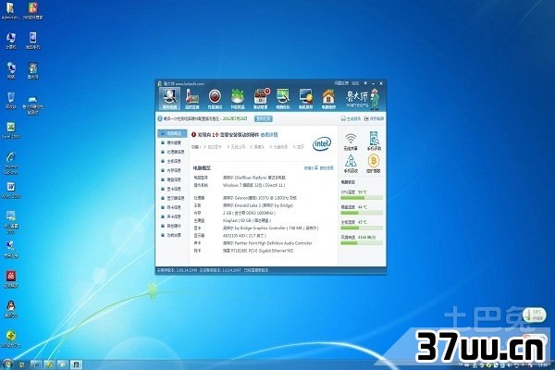Screen dimensions: 555x370
Task: Select 功耗估算 power estimate in sidebar
Action: tap(172, 235)
